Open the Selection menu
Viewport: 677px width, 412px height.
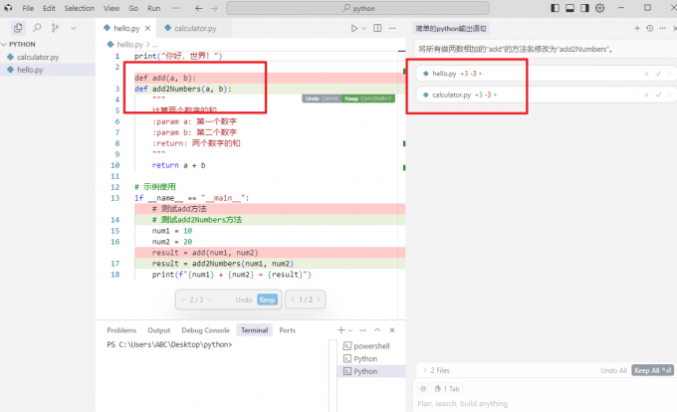point(80,8)
